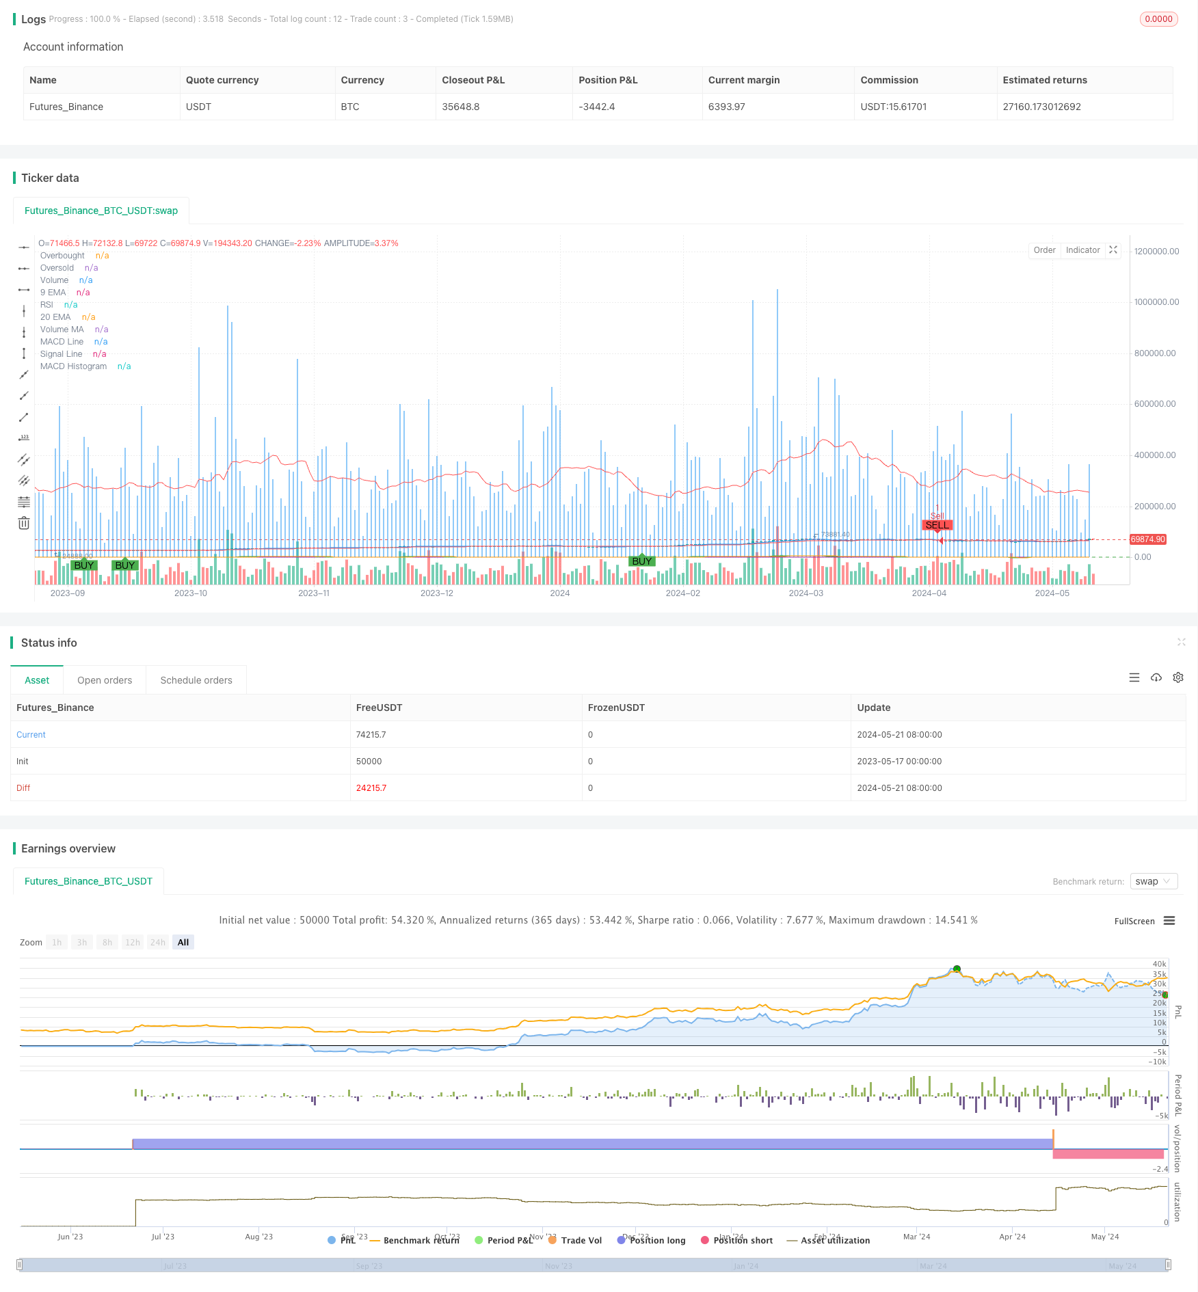Select the diagonal segment drawing tool

[24, 417]
